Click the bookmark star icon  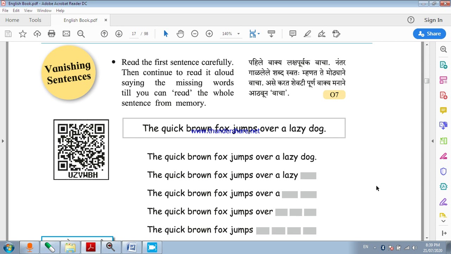[x=23, y=34]
